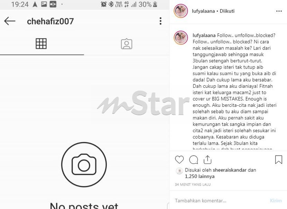Save the post with the bookmark icon
287x209 pixels.
(279, 160)
